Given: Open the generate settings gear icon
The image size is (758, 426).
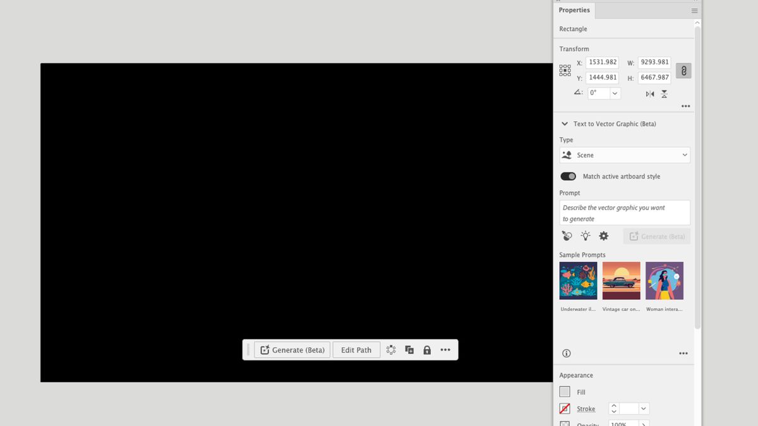Looking at the screenshot, I should 603,235.
